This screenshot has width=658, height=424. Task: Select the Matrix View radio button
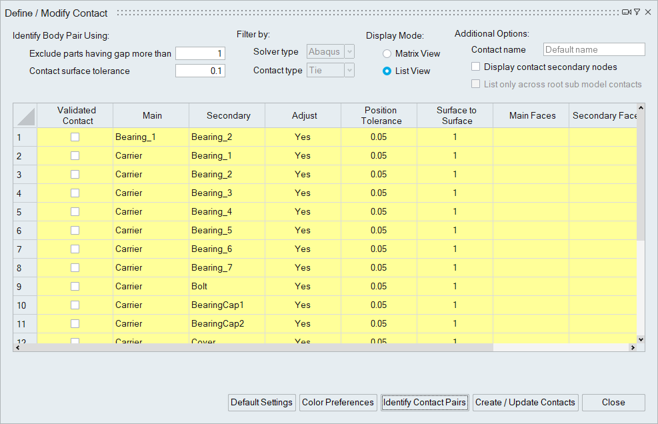(387, 54)
